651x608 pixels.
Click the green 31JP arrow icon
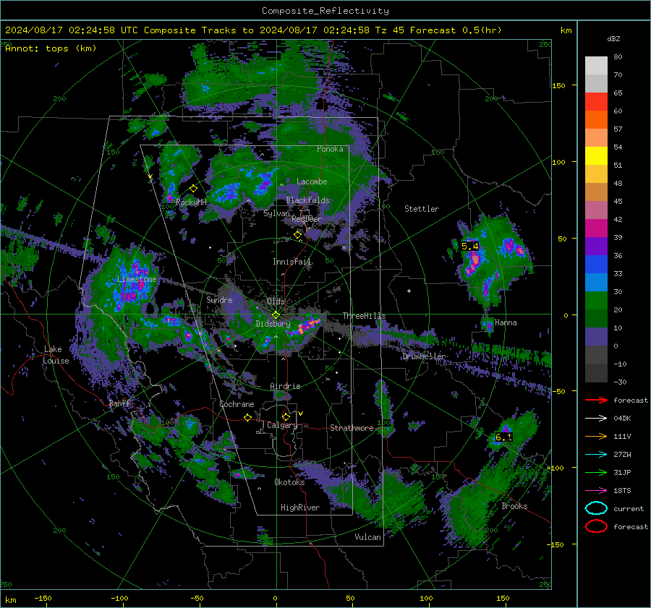pos(596,472)
